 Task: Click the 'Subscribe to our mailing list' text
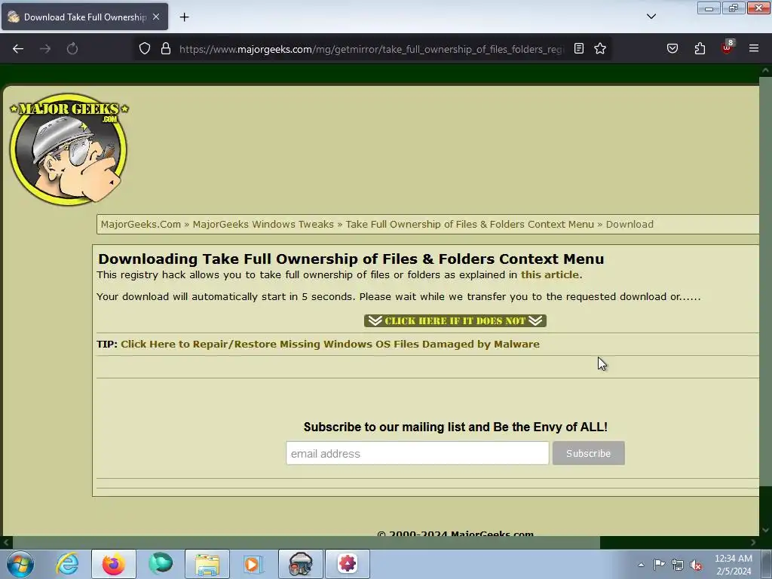coord(455,427)
